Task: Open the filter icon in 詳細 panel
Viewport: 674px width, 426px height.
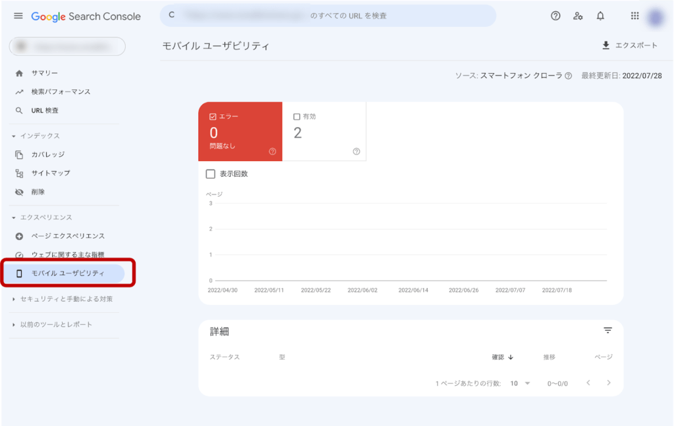Action: (608, 330)
